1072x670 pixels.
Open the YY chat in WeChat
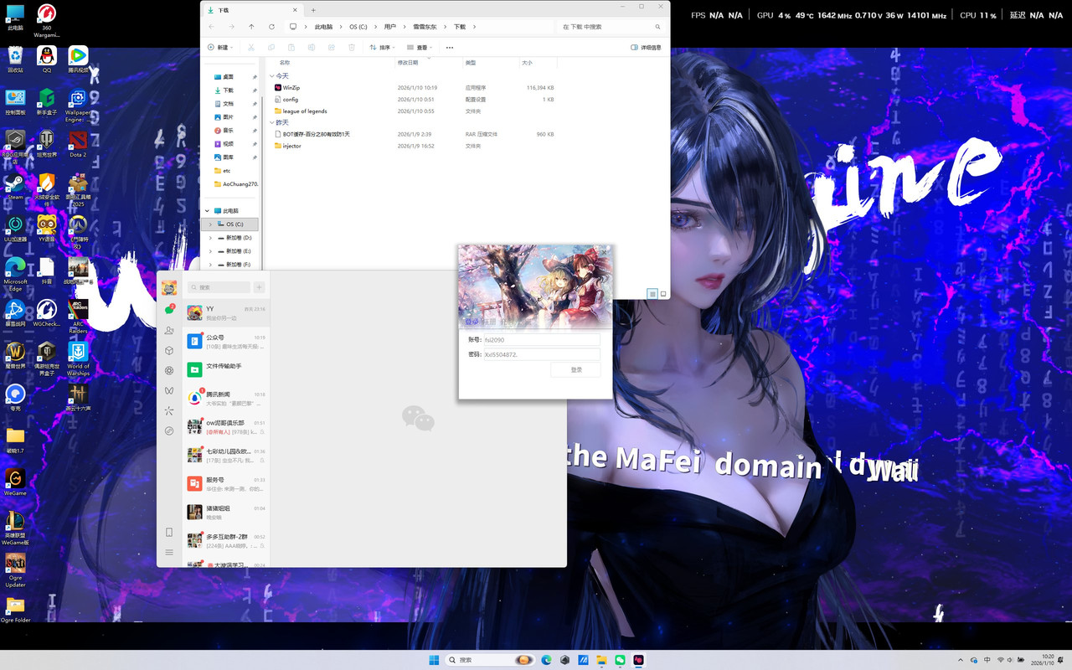pos(226,313)
